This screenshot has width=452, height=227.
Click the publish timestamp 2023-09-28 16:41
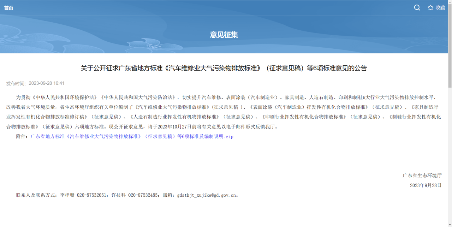point(47,83)
